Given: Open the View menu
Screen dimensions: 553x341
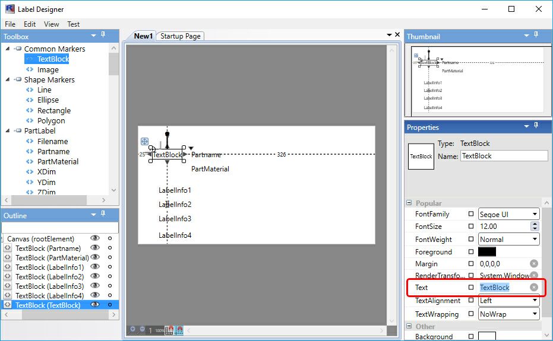Looking at the screenshot, I should (52, 24).
